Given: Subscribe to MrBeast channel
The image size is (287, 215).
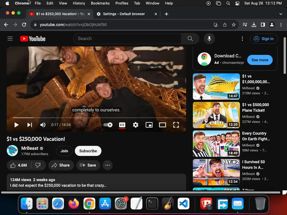Looking at the screenshot, I should tap(88, 151).
